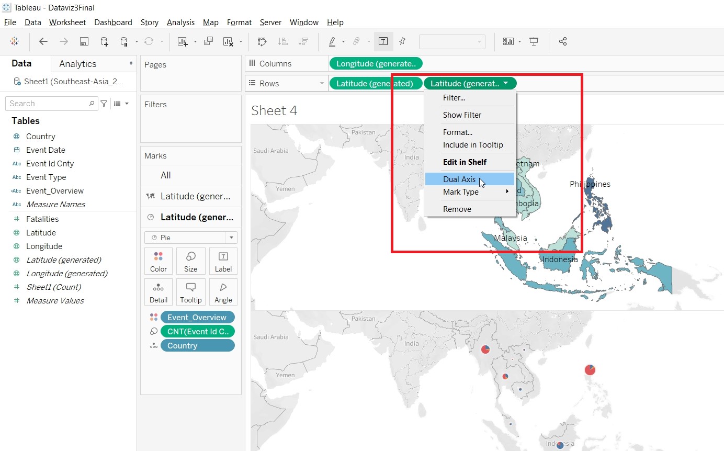Open Presentation Mode from toolbar
The image size is (724, 451).
pos(534,41)
